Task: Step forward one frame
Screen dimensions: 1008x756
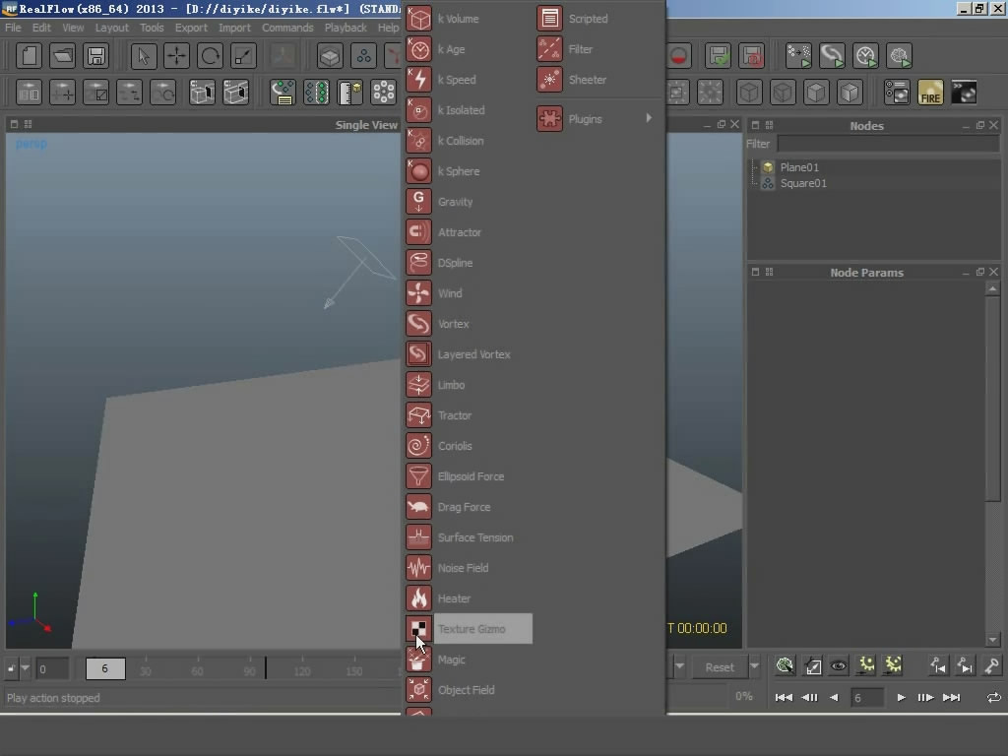Action: [x=925, y=698]
